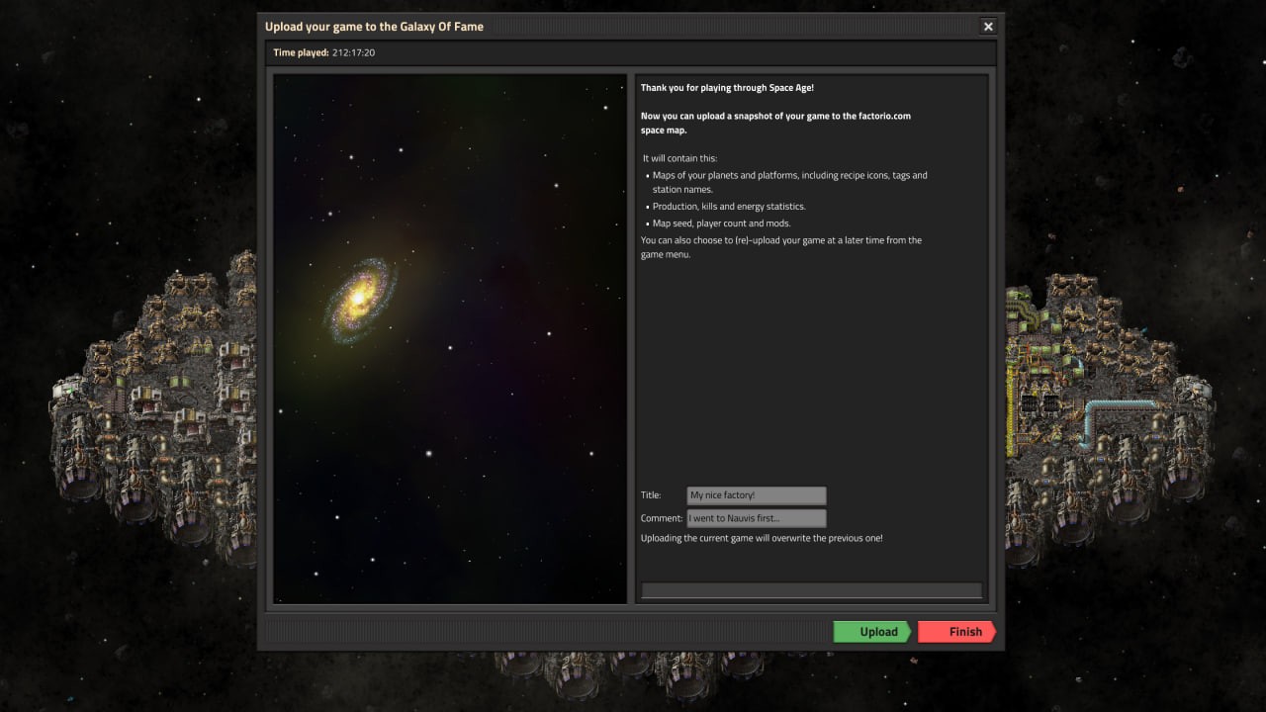Click the overwrite warning message text
Viewport: 1266px width, 712px height.
(x=762, y=538)
